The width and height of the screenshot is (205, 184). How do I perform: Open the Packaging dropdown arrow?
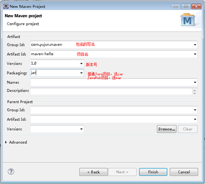click(81, 73)
